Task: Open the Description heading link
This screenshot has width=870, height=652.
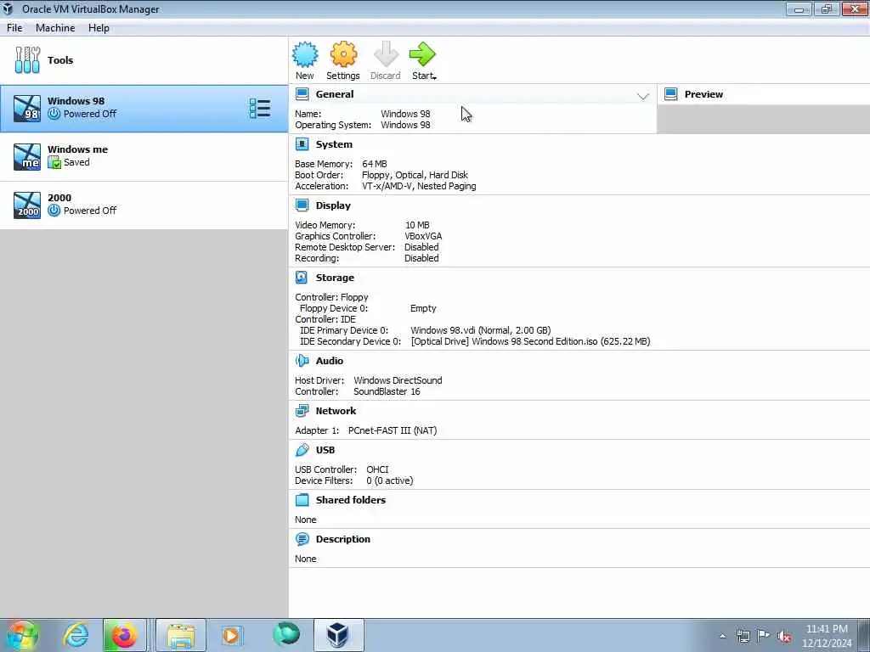Action: pos(343,539)
